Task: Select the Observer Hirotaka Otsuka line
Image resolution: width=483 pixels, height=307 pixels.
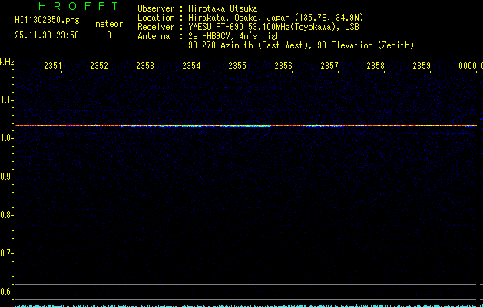Action: tap(207, 8)
